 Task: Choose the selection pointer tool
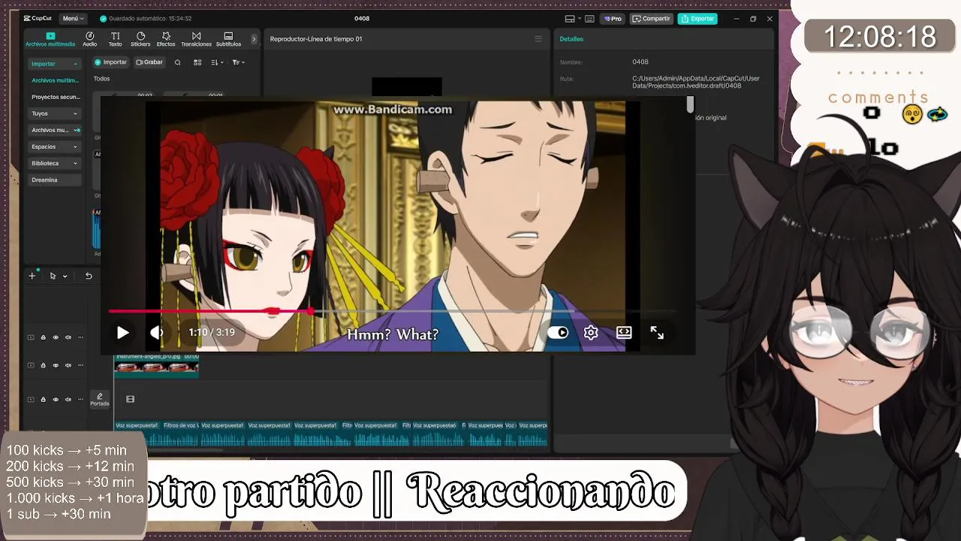pyautogui.click(x=53, y=276)
